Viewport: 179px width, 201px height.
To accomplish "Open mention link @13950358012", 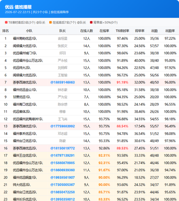I will [x=62, y=199].
